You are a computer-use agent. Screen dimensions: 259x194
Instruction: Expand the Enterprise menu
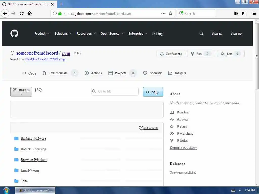138,34
